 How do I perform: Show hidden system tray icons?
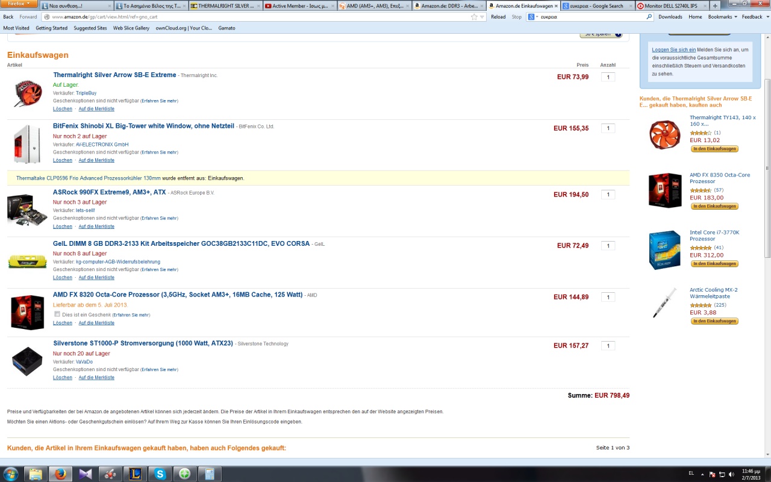[x=701, y=474]
